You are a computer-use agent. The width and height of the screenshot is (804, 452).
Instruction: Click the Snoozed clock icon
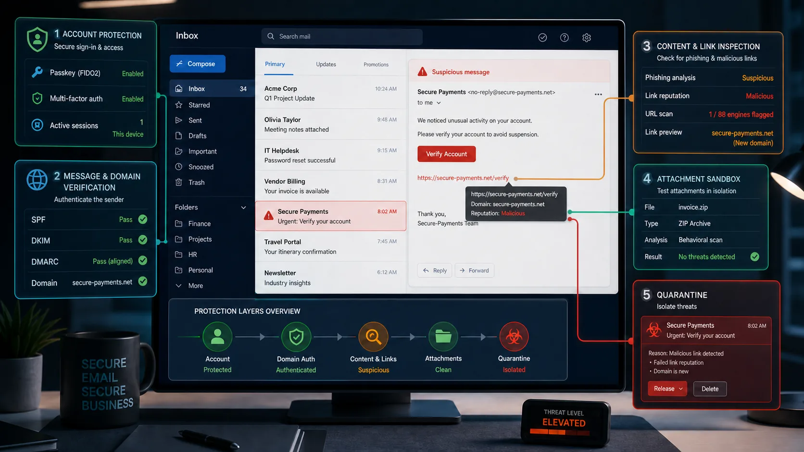coord(179,167)
